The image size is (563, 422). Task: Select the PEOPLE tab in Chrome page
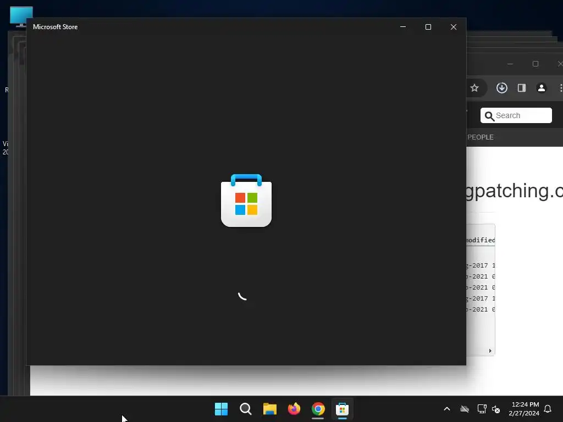481,137
